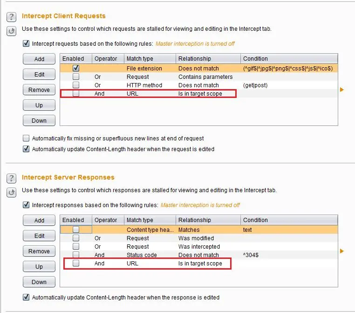Viewport: 355px width, 313px height.
Task: Click Edit button for client request rules
Action: [39, 74]
